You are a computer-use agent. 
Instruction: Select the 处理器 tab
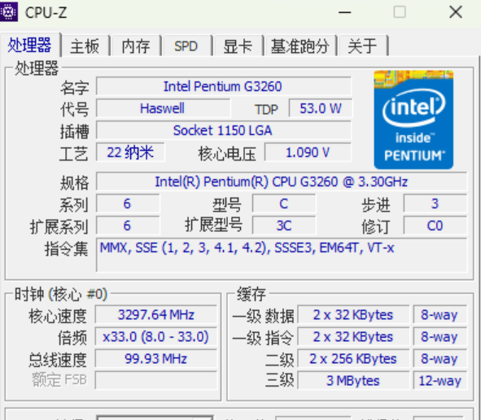pyautogui.click(x=29, y=45)
